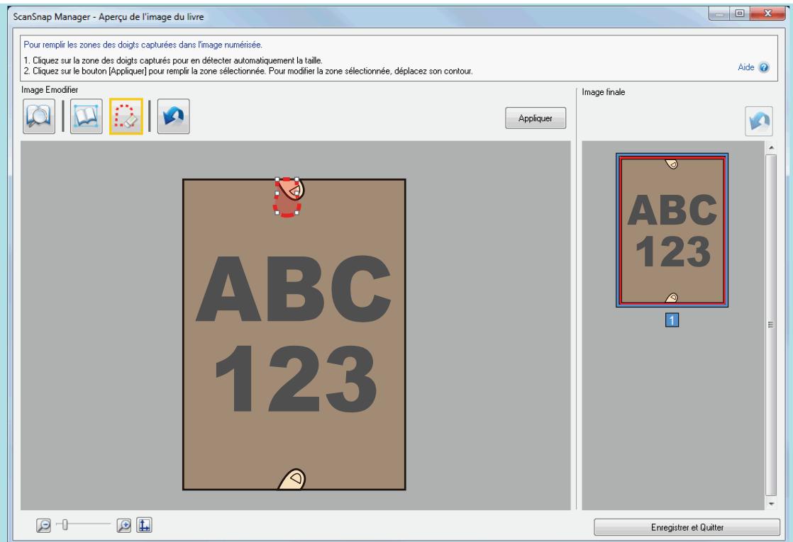Image resolution: width=793 pixels, height=542 pixels.
Task: Click the fit-to-window icon beside zoom
Action: click(144, 525)
